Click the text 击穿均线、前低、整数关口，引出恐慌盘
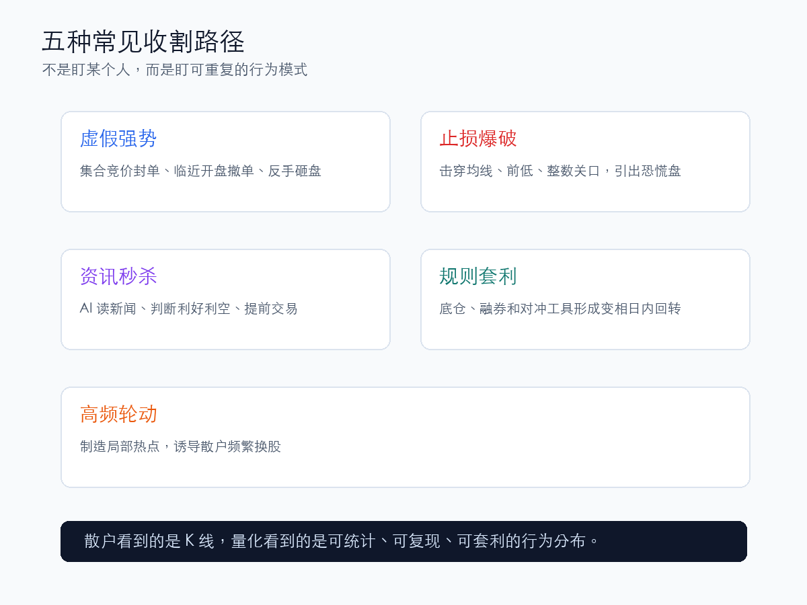Image resolution: width=807 pixels, height=605 pixels. click(560, 171)
